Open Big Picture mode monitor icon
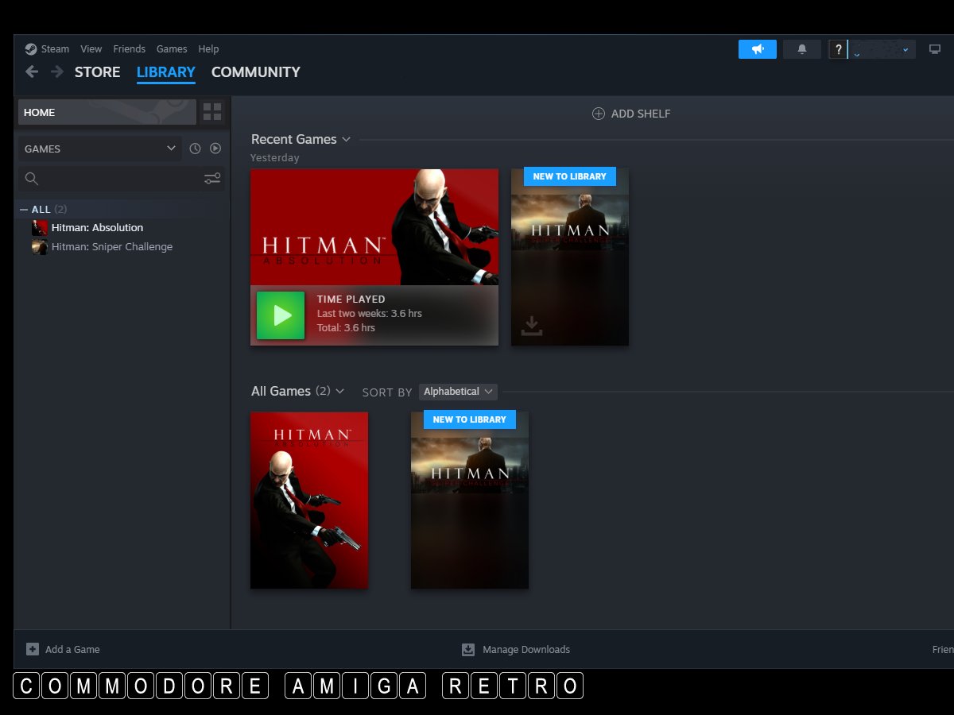954x715 pixels. tap(934, 49)
